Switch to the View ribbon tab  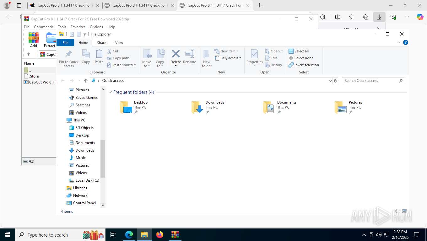(x=119, y=43)
